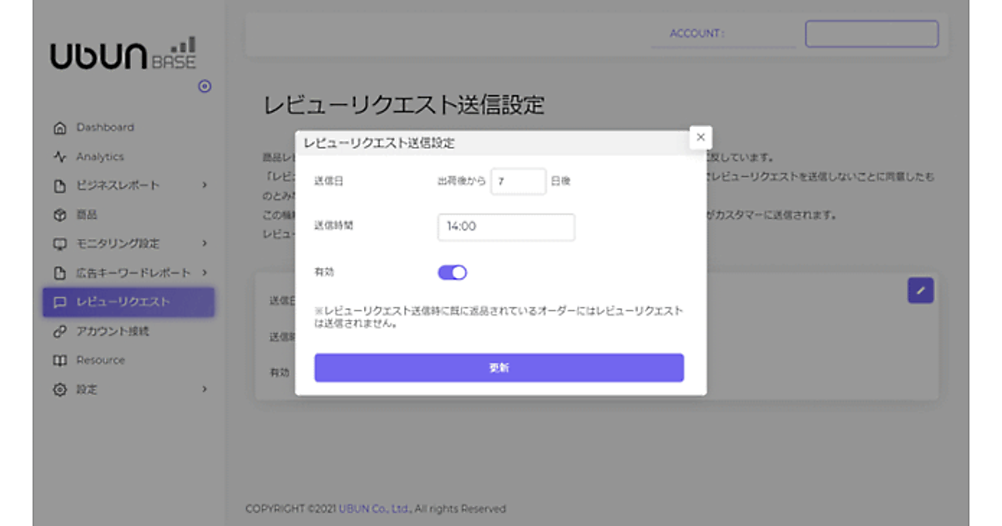Click the アカウント接続 link icon
Screen dimensions: 1002x526
click(59, 331)
